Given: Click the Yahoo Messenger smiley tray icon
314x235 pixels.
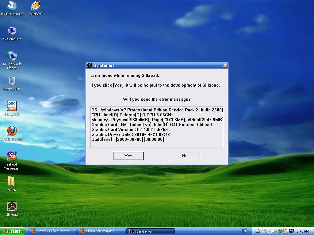Looking at the screenshot, I should coord(264,231).
